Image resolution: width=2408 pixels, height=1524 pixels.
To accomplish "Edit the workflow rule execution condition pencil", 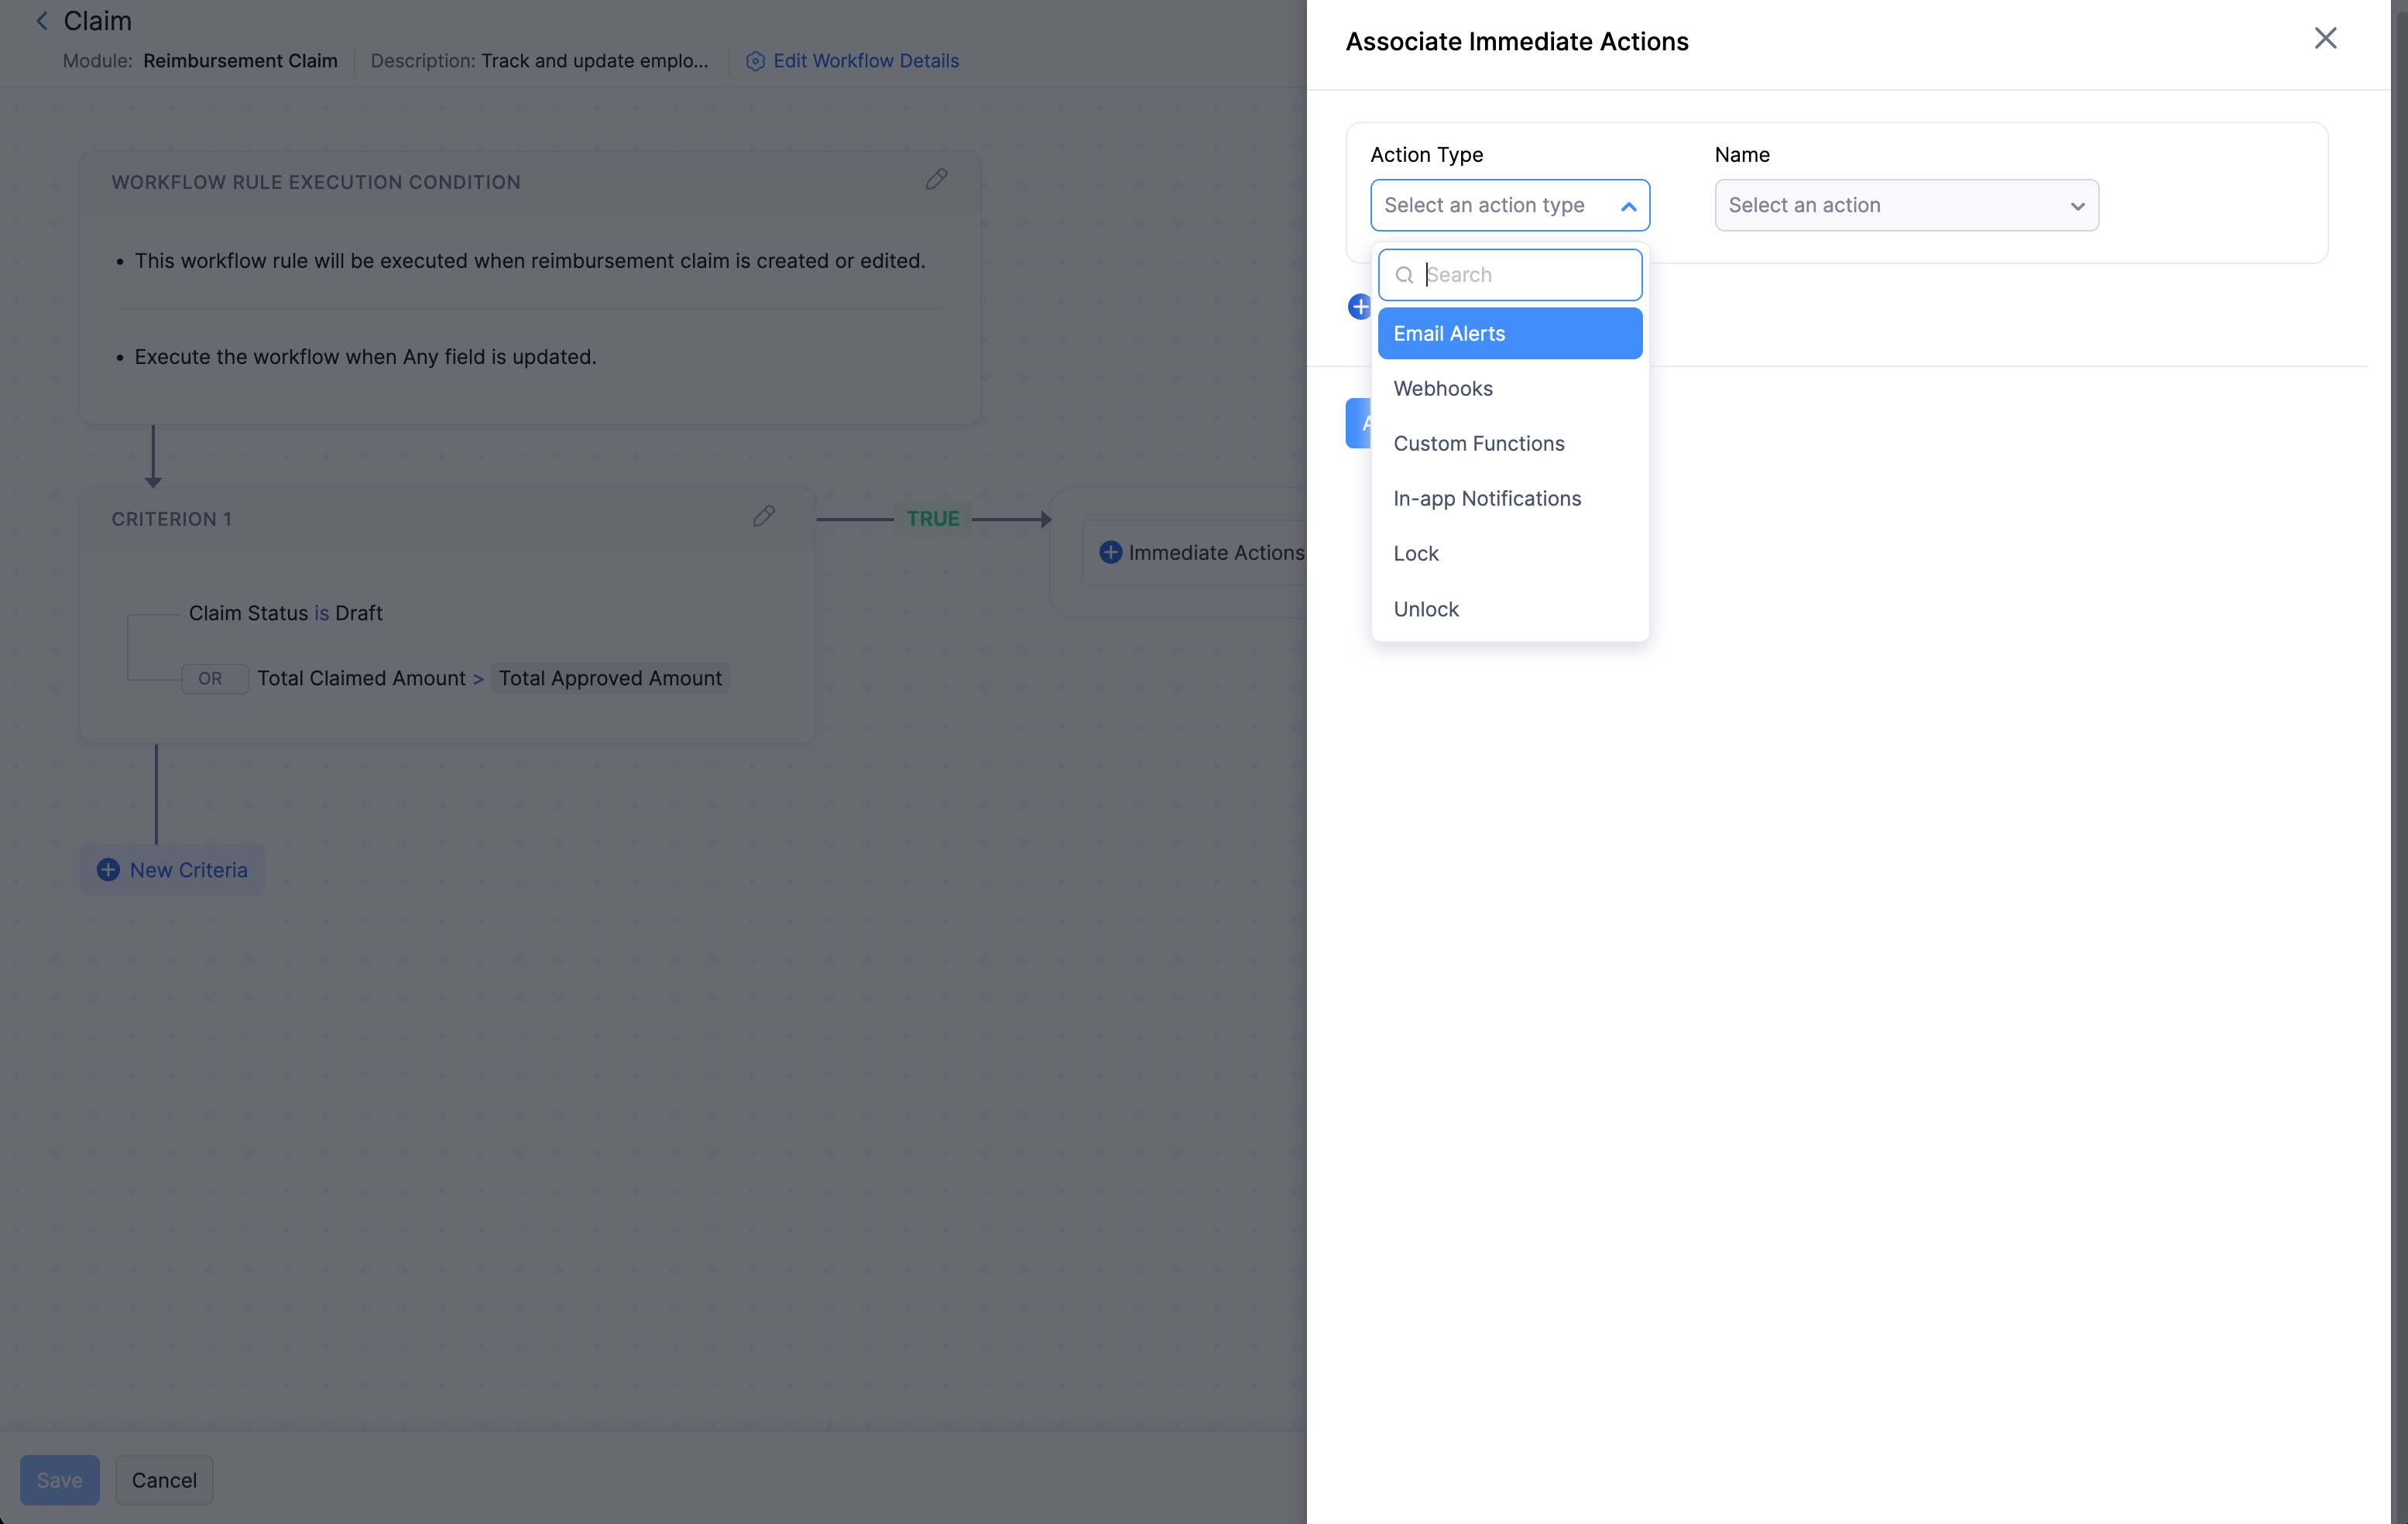I will click(936, 180).
